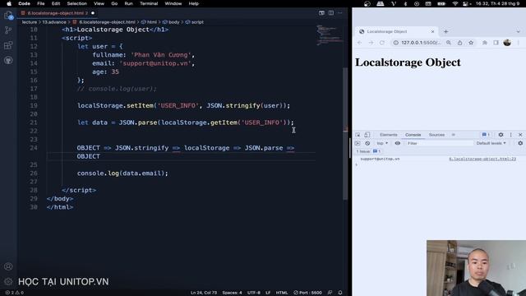Open the Run menu
The image size is (526, 296).
click(128, 3)
